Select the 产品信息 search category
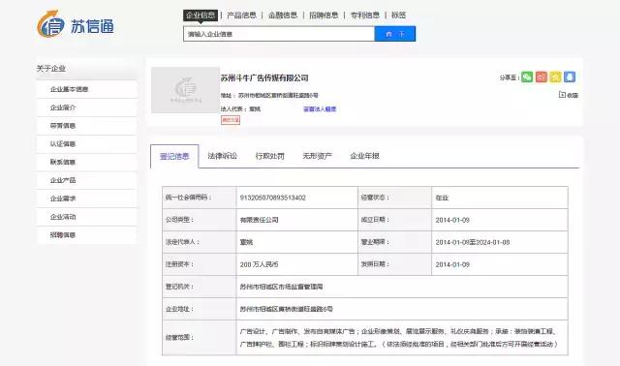The height and width of the screenshot is (366, 620). coord(241,15)
